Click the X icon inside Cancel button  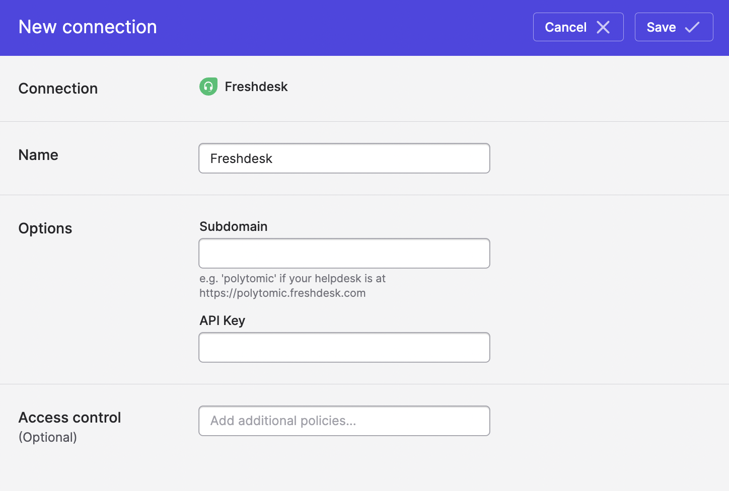(x=603, y=27)
